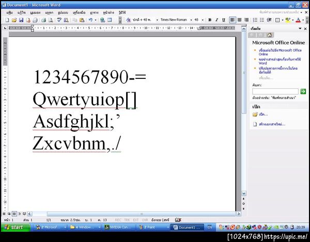Viewport: 310px width, 242px height.
Task: Click the E-mail icon in standard toolbar
Action: point(35,20)
